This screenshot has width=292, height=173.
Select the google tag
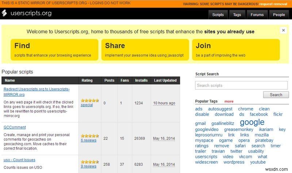tap(252, 122)
